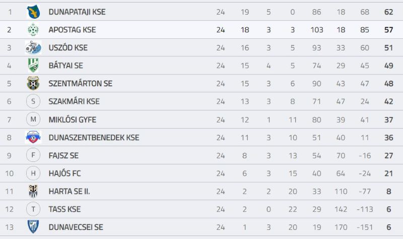
Task: Click Apostag KSE's 57 points value
Action: (388, 30)
